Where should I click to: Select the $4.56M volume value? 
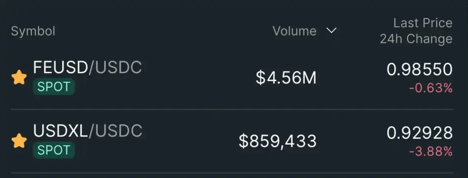click(x=286, y=78)
